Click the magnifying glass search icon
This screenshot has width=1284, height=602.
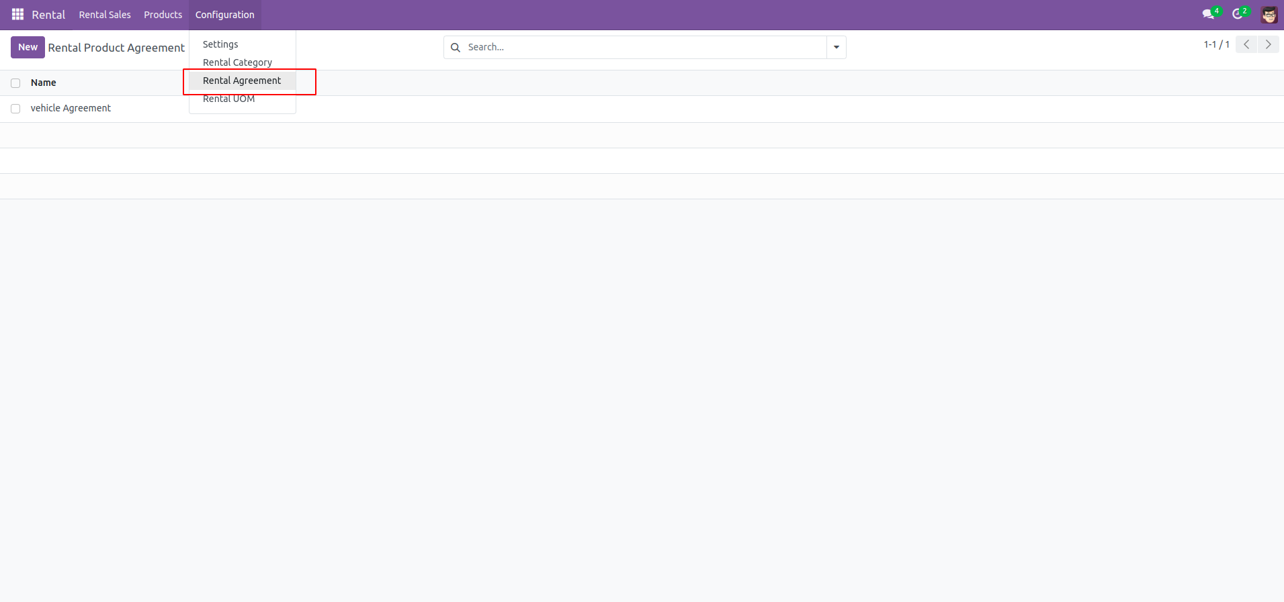(456, 48)
